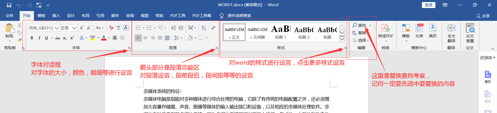
Task: Align text left
Action: pos(138,38)
